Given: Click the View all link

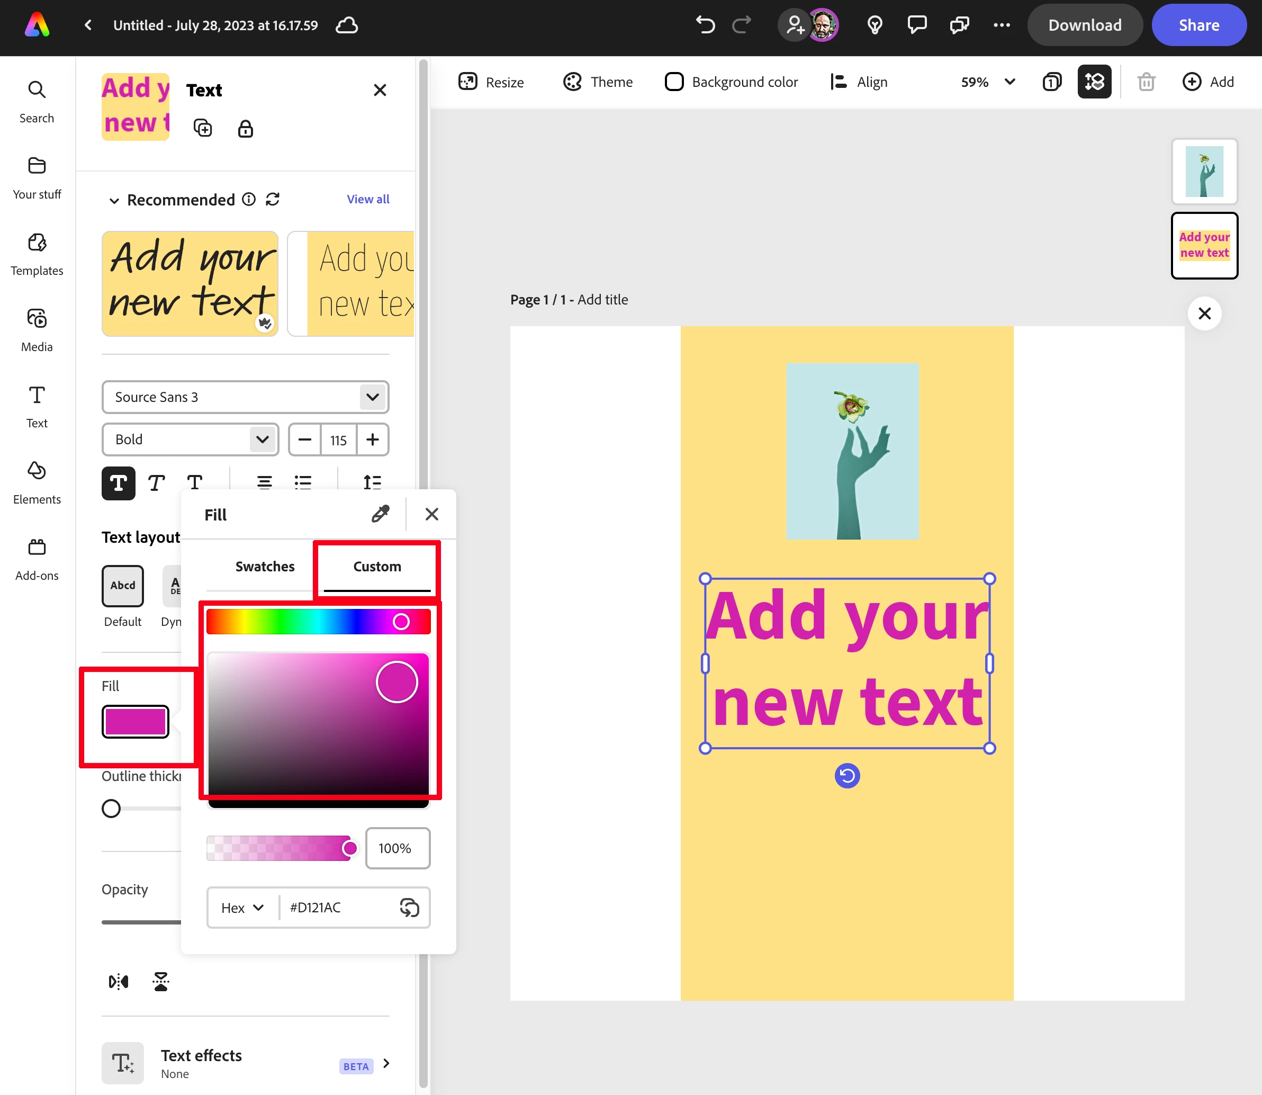Looking at the screenshot, I should coord(368,199).
